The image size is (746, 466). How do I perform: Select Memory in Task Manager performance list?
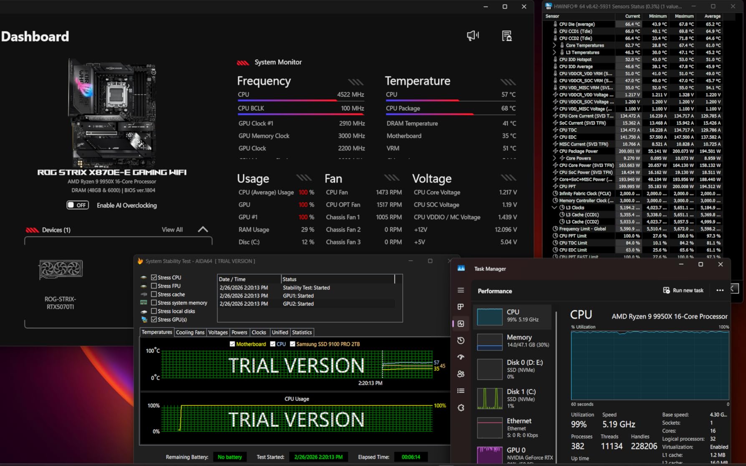513,341
